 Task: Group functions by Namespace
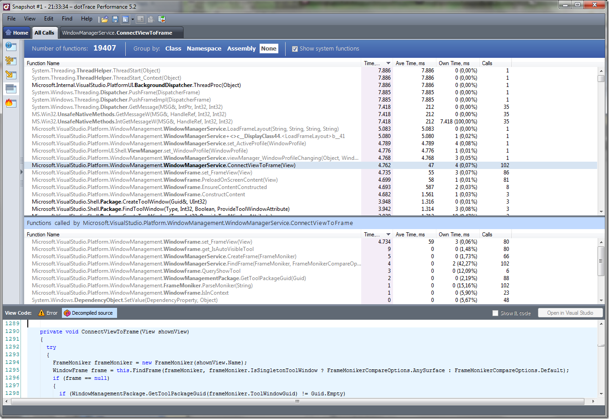point(204,49)
